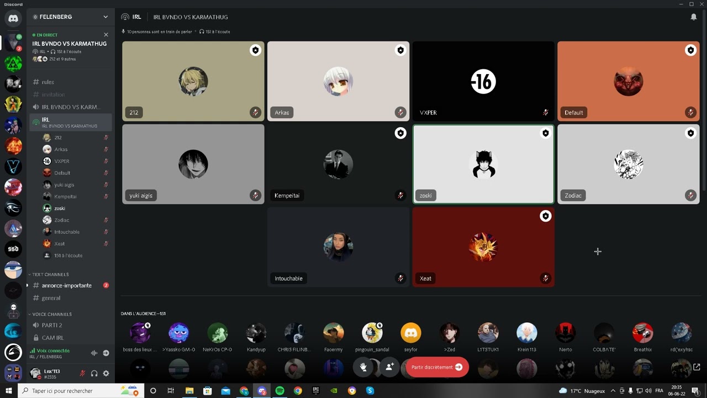Screen dimensions: 707x398
Task: Select zoski in the speaker list
Action: click(x=76, y=208)
